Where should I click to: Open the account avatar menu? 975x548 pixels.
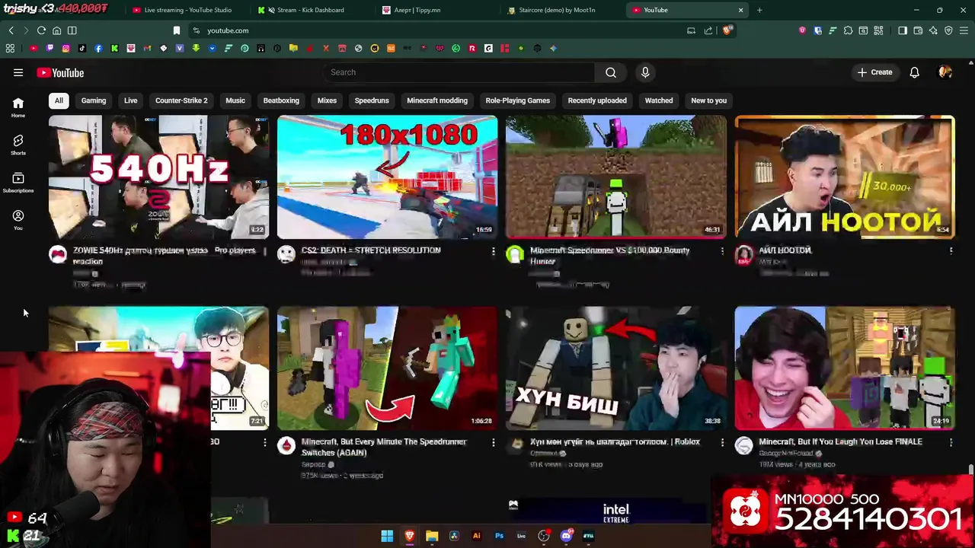click(945, 72)
